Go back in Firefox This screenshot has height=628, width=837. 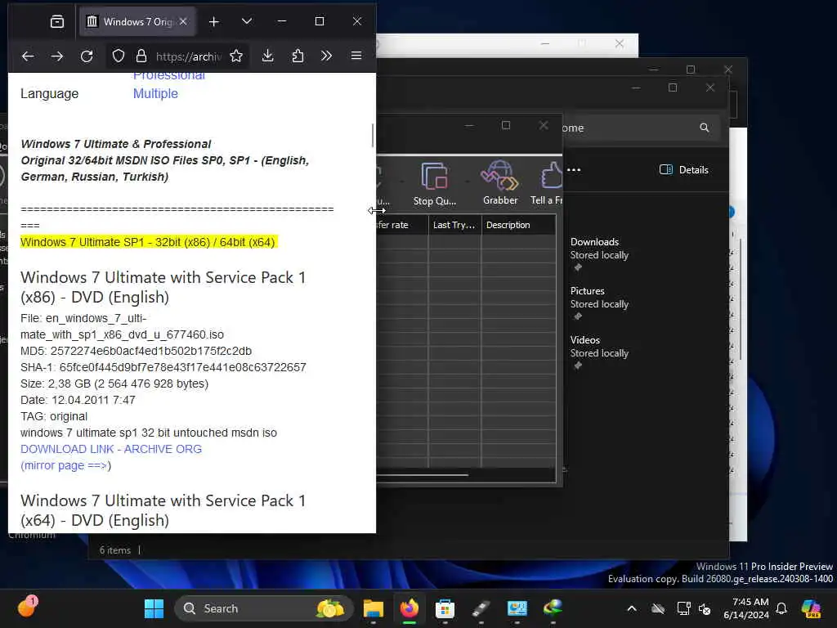tap(28, 56)
